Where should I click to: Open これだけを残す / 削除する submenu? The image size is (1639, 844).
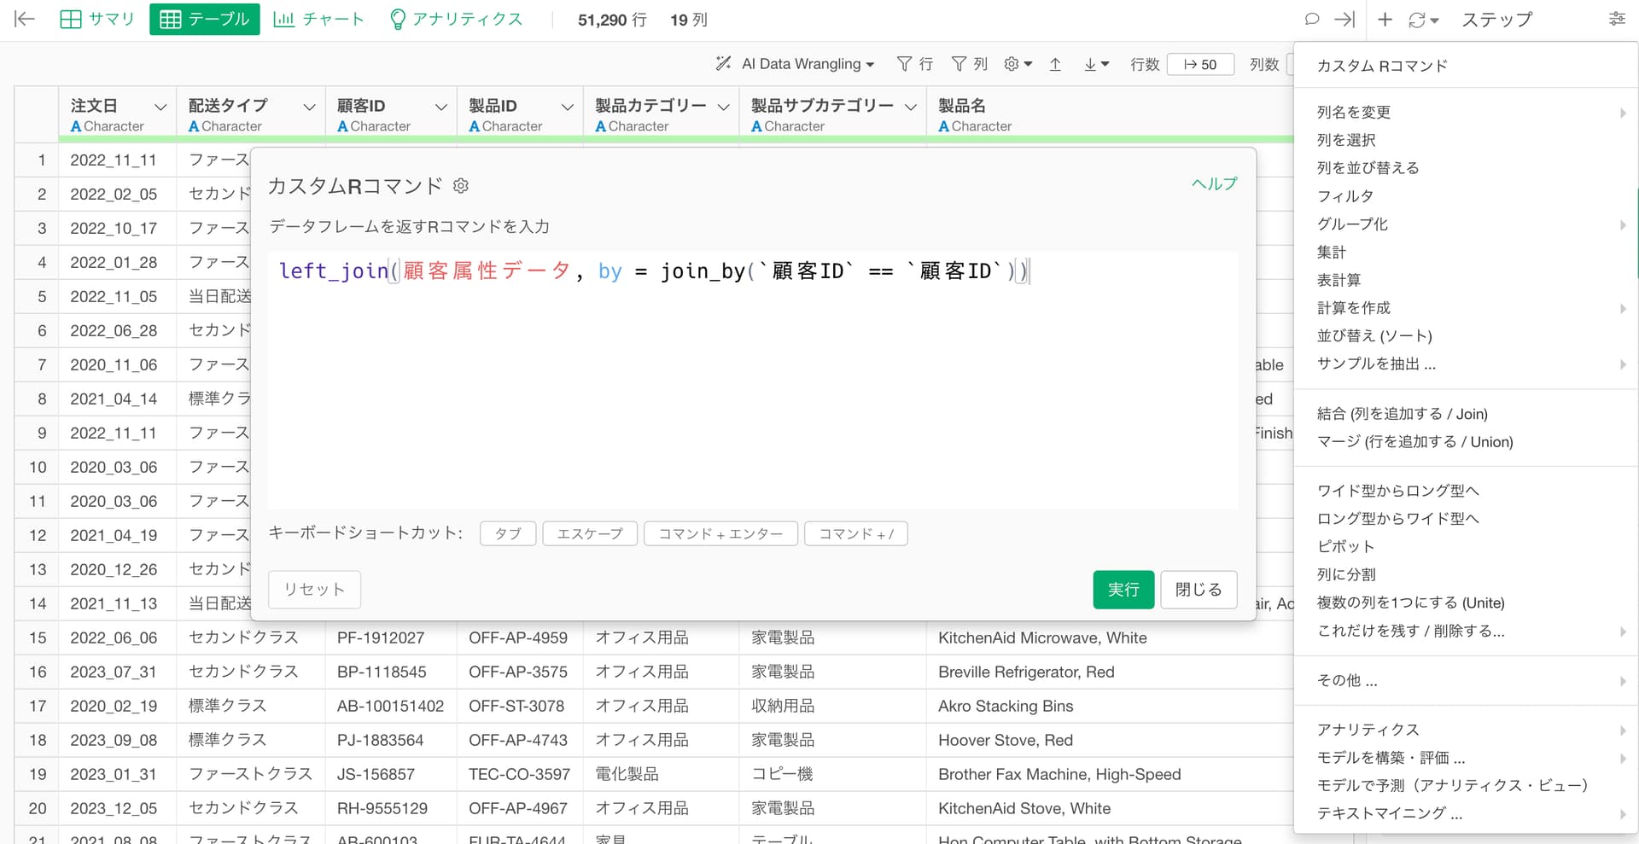[x=1466, y=632]
